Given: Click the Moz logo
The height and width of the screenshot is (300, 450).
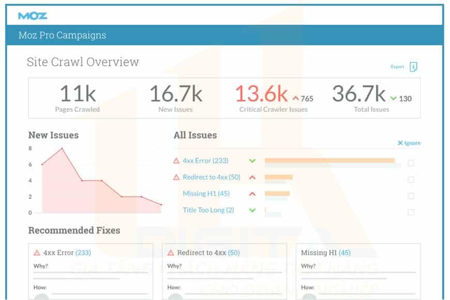Looking at the screenshot, I should point(33,16).
